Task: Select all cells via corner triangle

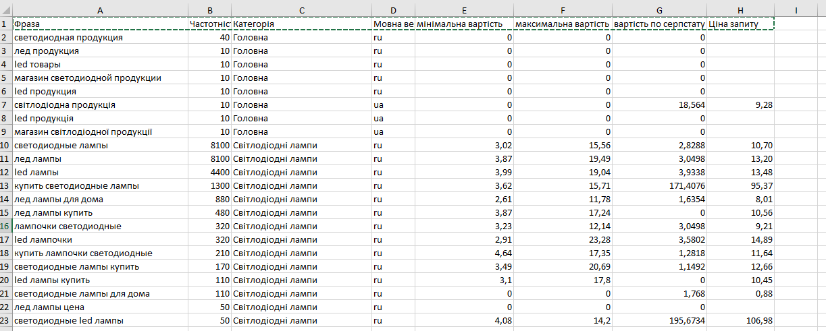Action: tap(6, 10)
